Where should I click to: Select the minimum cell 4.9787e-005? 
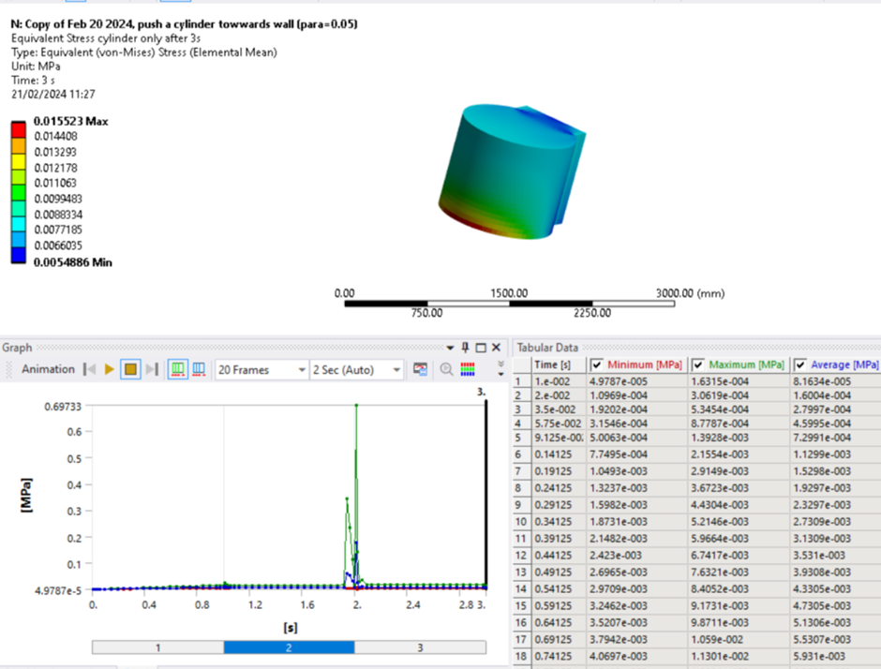(637, 381)
